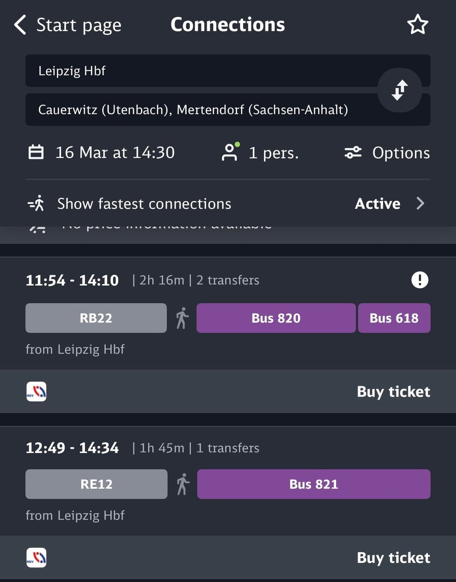456x582 pixels.
Task: Tap the back arrow to Start page
Action: pyautogui.click(x=20, y=24)
